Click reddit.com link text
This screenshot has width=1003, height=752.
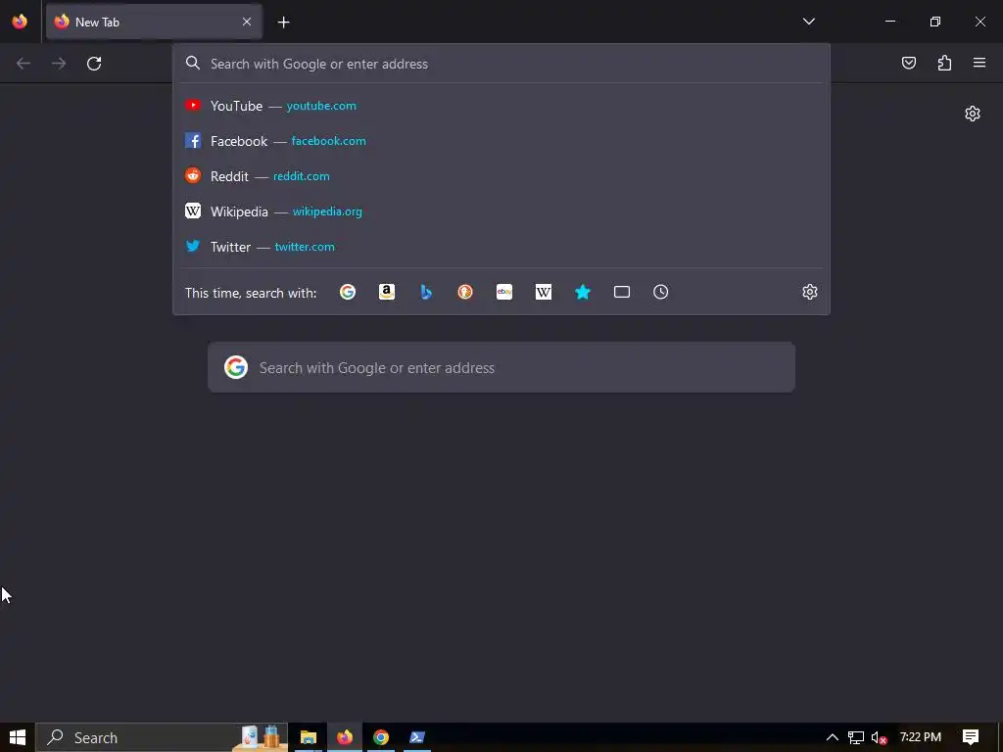click(302, 176)
